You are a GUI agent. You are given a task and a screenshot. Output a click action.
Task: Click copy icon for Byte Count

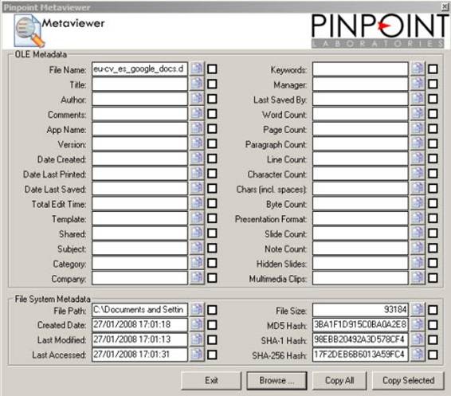pyautogui.click(x=418, y=204)
